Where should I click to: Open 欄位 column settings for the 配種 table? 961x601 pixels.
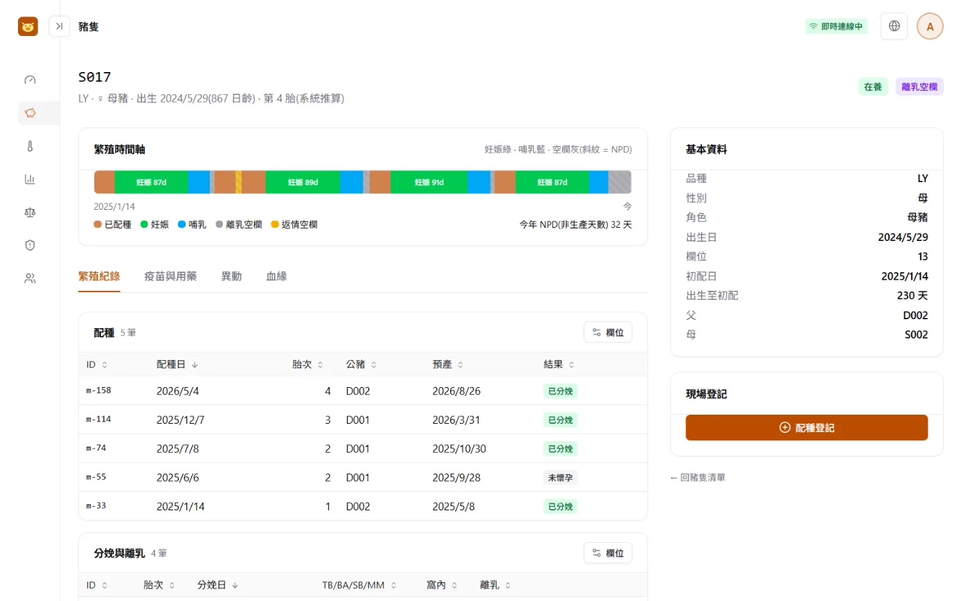pyautogui.click(x=608, y=332)
